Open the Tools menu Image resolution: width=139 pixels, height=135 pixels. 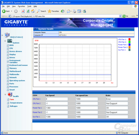29,6
